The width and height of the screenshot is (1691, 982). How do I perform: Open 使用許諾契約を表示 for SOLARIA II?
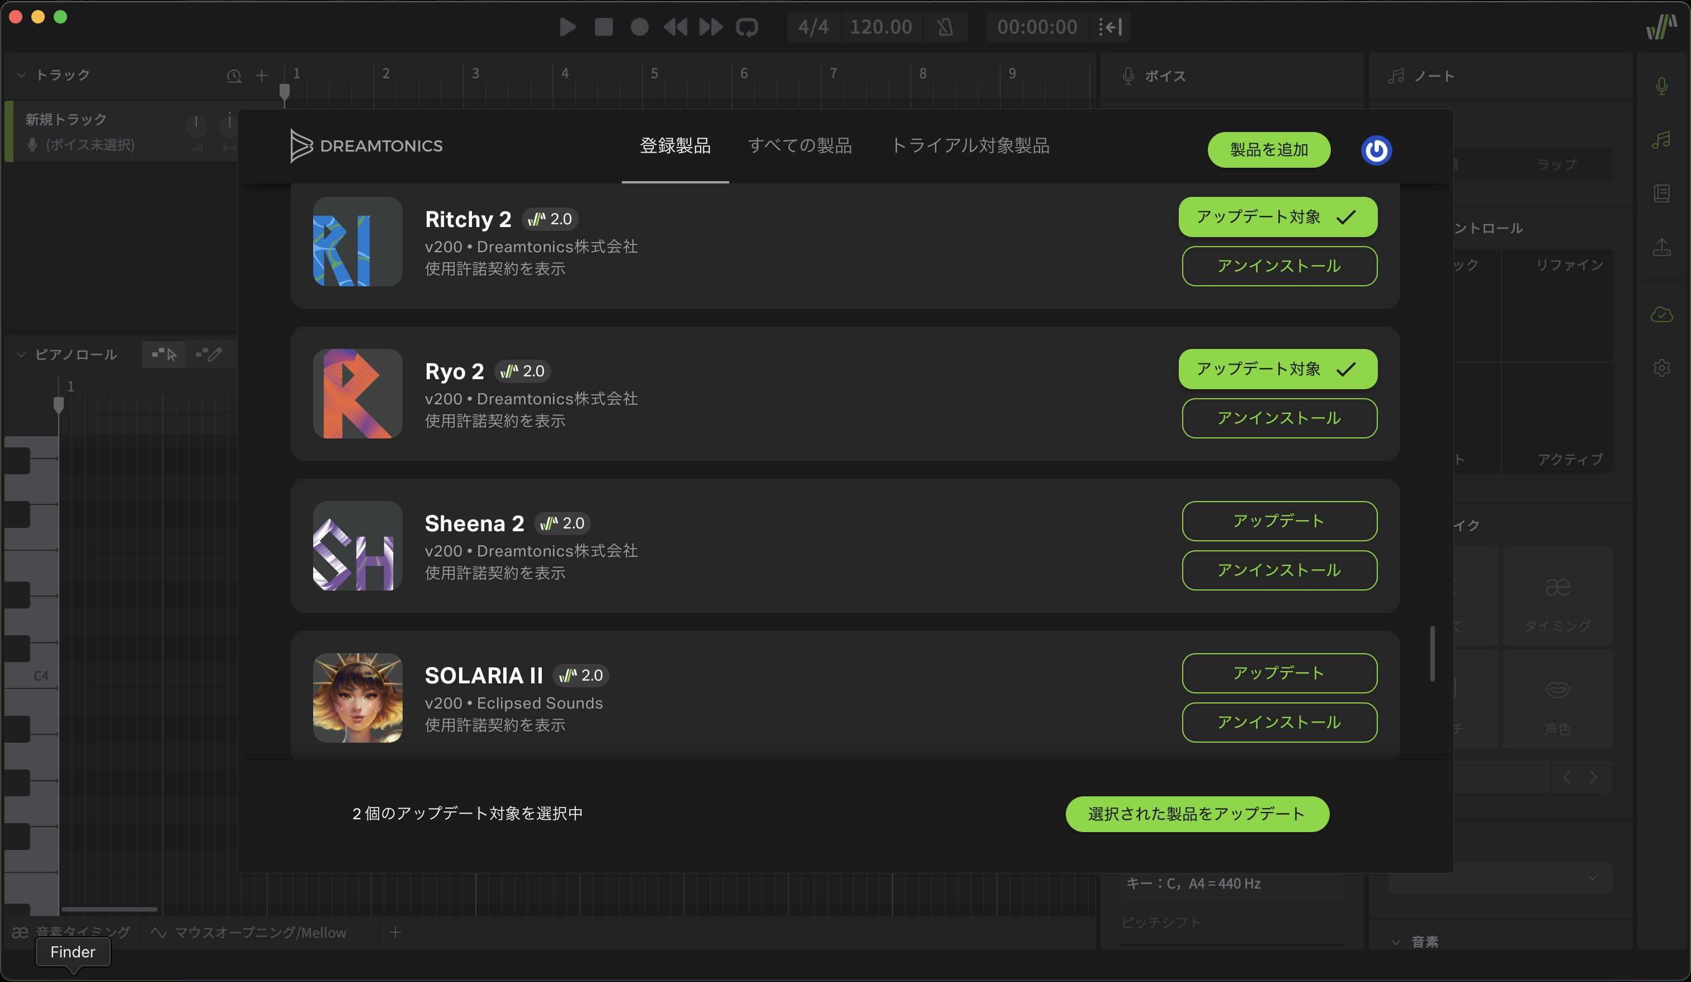point(495,725)
